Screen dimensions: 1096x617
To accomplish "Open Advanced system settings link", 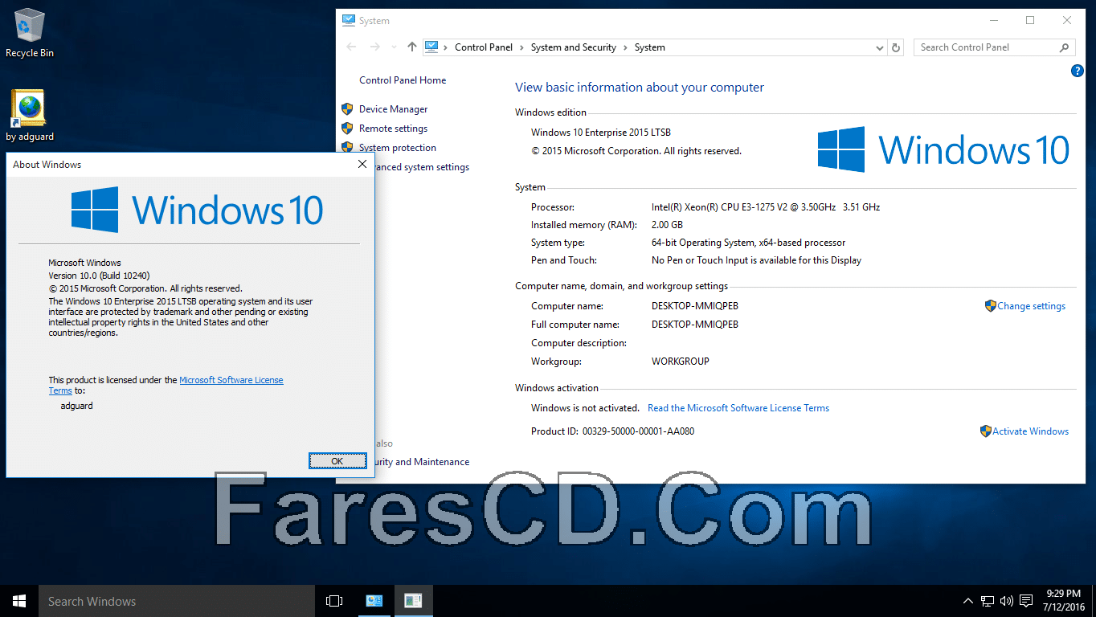I will (x=422, y=167).
